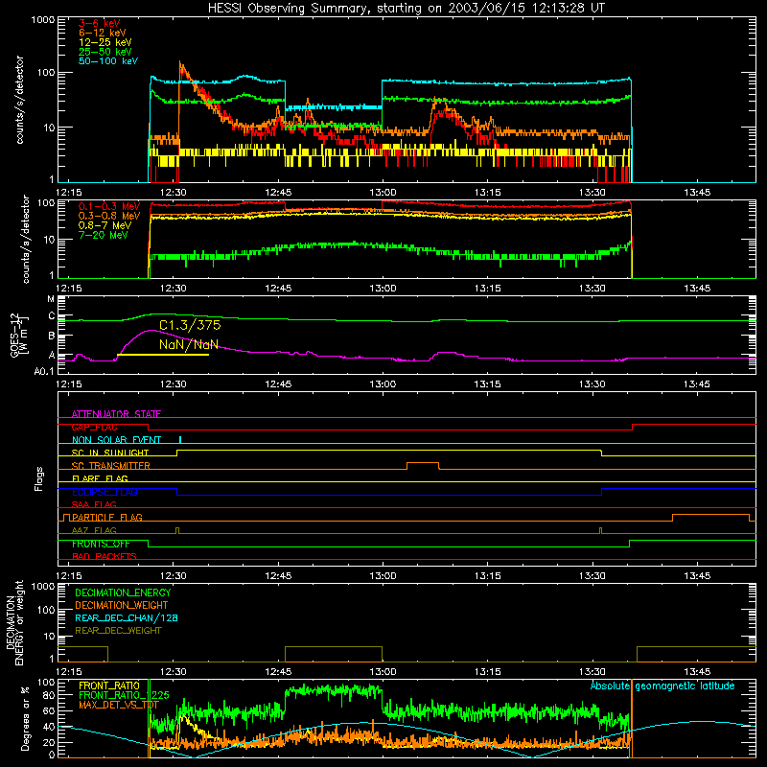Click the NON_SOLAR_EVENT cyan tick marker
This screenshot has width=767, height=767.
tap(180, 439)
